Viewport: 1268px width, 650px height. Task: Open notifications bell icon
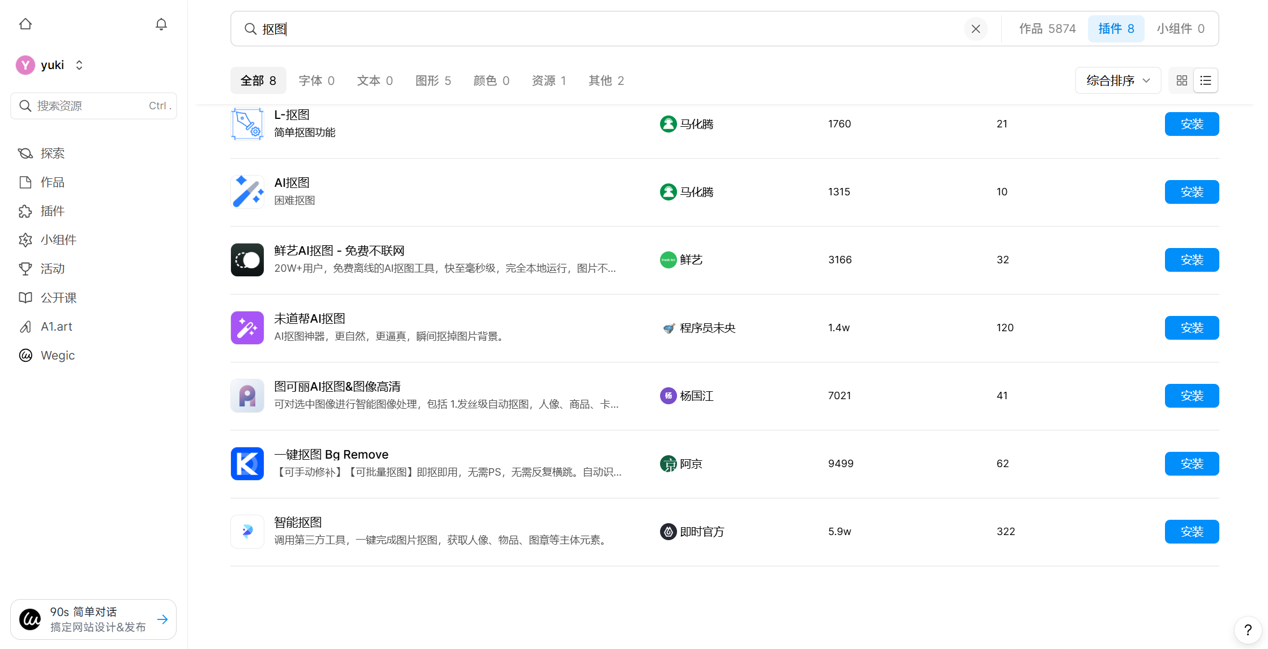(161, 24)
